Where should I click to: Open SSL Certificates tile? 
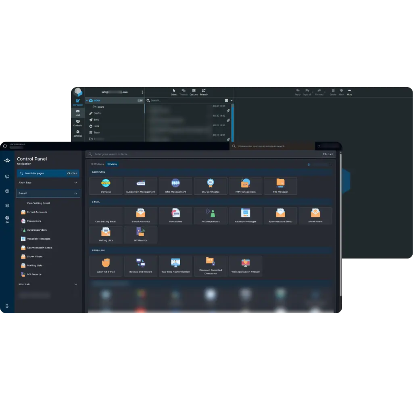coord(211,186)
